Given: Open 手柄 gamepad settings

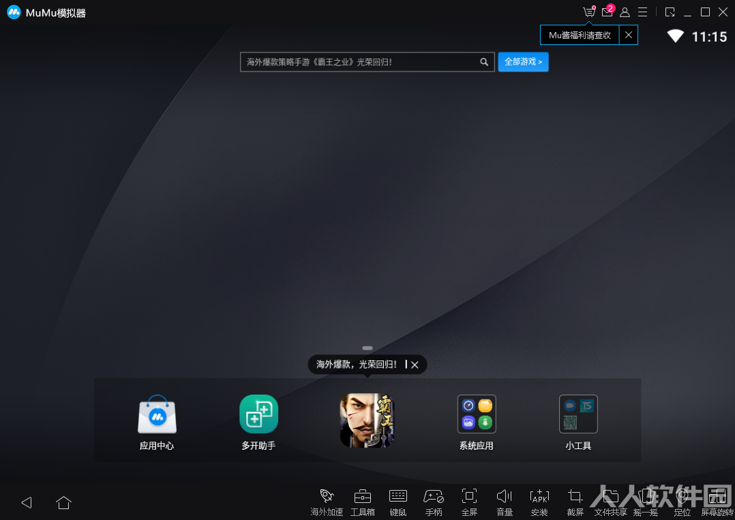Looking at the screenshot, I should click(x=434, y=503).
